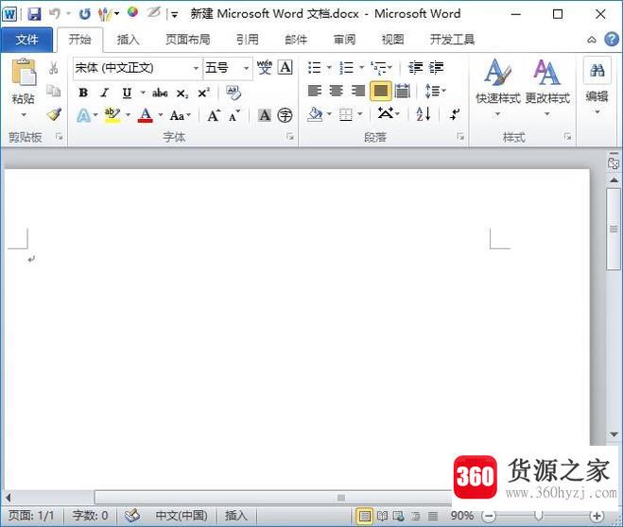Click Sort A-Z icon
The height and width of the screenshot is (527, 623).
424,114
